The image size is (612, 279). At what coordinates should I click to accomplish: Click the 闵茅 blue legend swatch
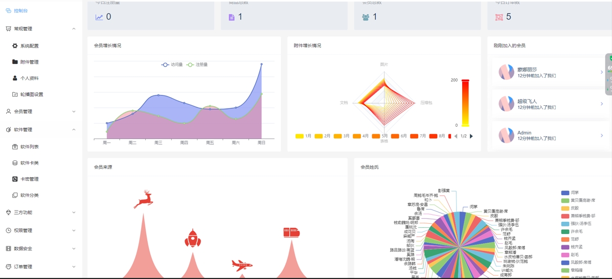pos(565,193)
